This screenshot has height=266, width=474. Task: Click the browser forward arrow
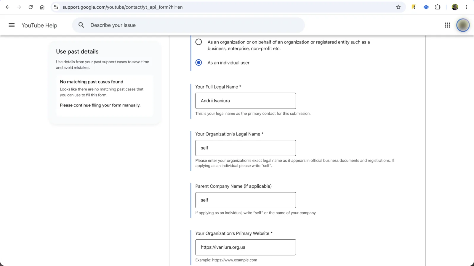[x=19, y=7]
